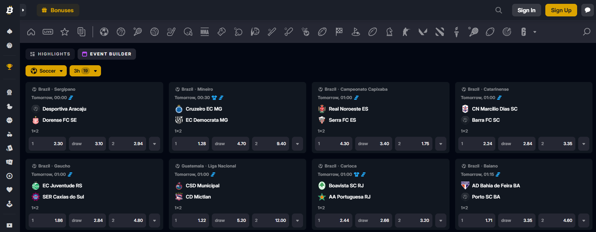Select the tennis racket sport icon
The image size is (596, 232).
click(x=138, y=32)
